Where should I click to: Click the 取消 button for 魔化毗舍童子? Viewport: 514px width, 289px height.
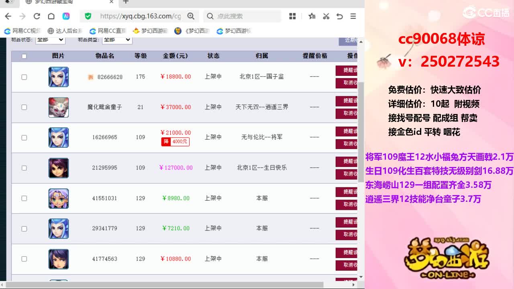click(347, 113)
